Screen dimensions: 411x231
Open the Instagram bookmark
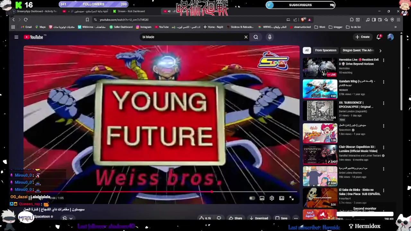tap(144, 27)
